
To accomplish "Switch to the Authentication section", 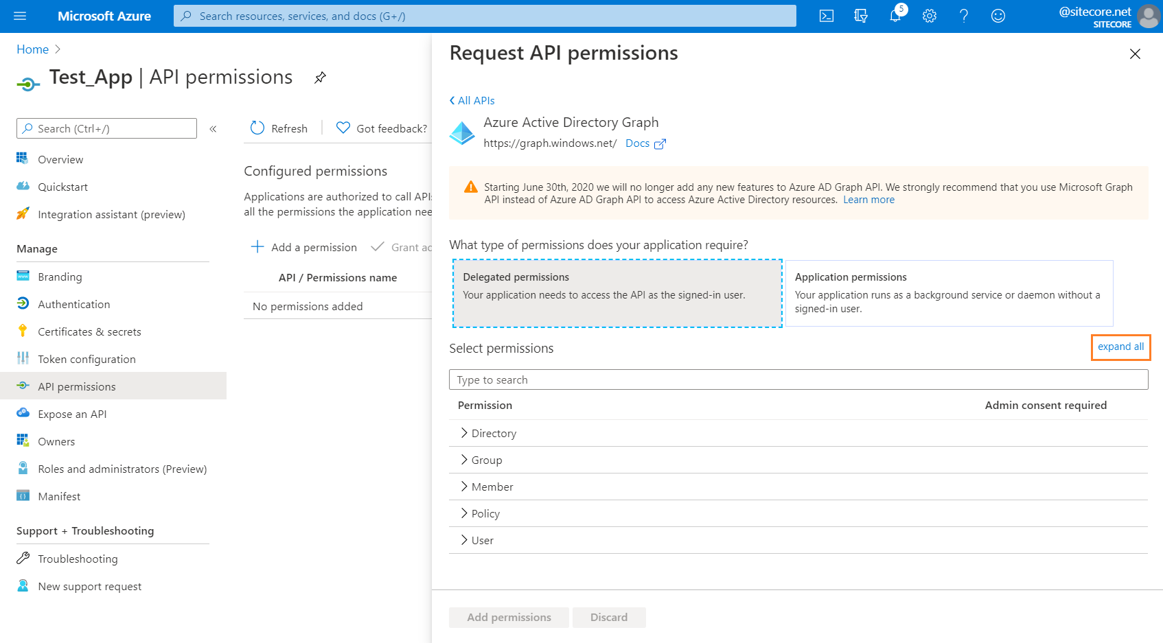I will point(73,304).
